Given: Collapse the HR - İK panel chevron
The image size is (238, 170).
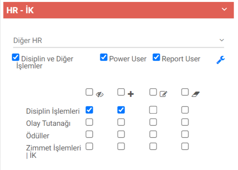Looking at the screenshot, I should tap(224, 9).
